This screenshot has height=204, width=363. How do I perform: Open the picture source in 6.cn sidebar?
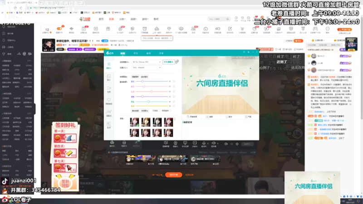(x=109, y=77)
